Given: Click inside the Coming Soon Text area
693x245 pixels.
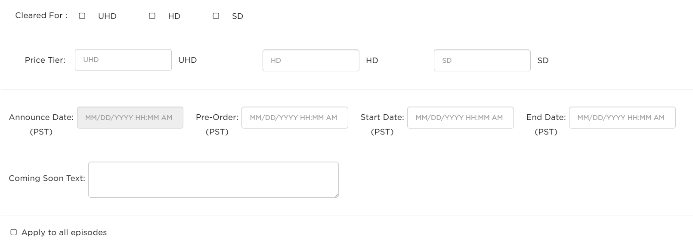Looking at the screenshot, I should pyautogui.click(x=213, y=180).
